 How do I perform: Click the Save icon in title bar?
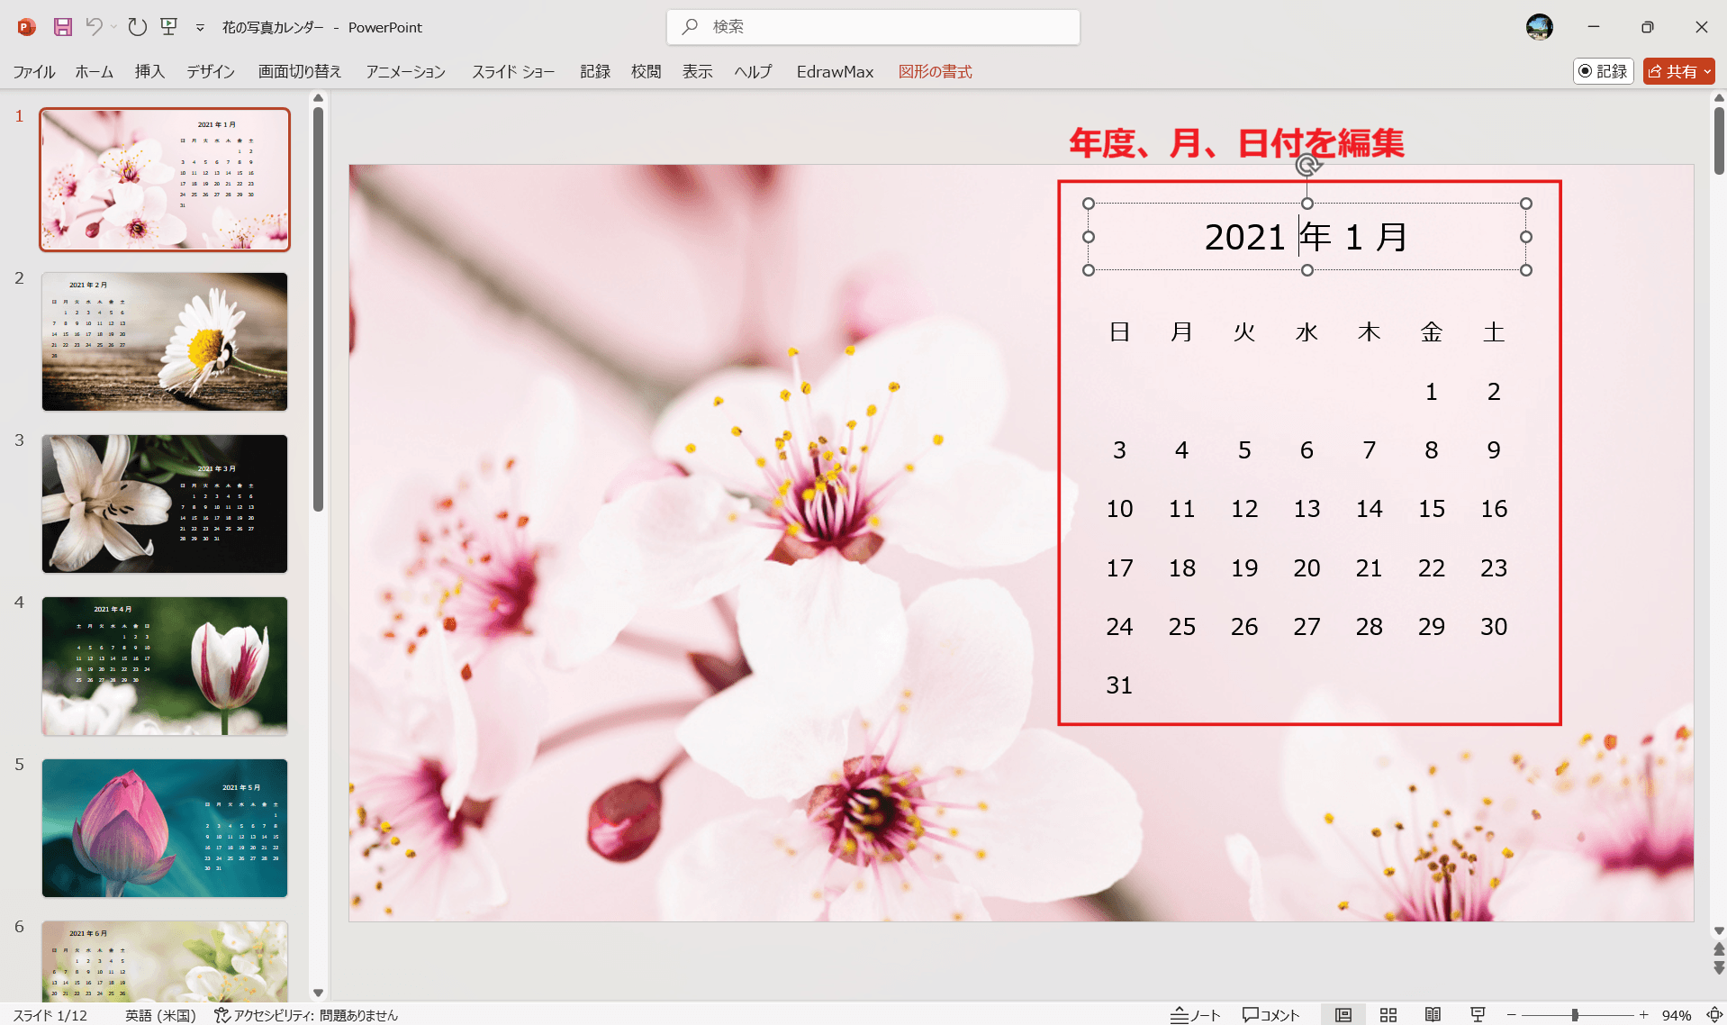click(62, 27)
